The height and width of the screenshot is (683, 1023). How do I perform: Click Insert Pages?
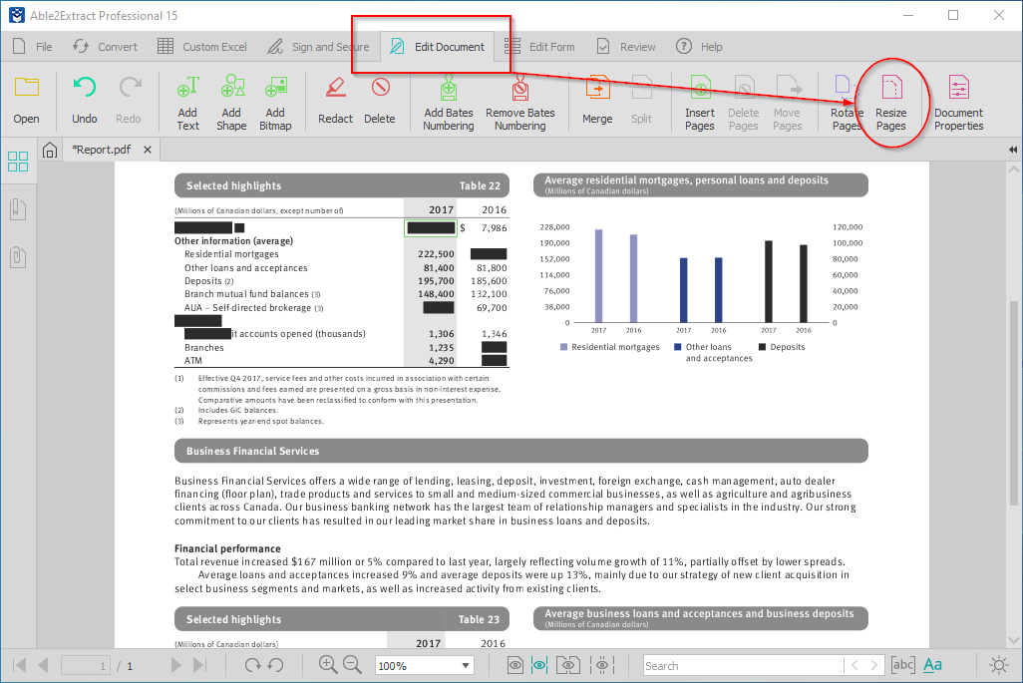(x=699, y=103)
